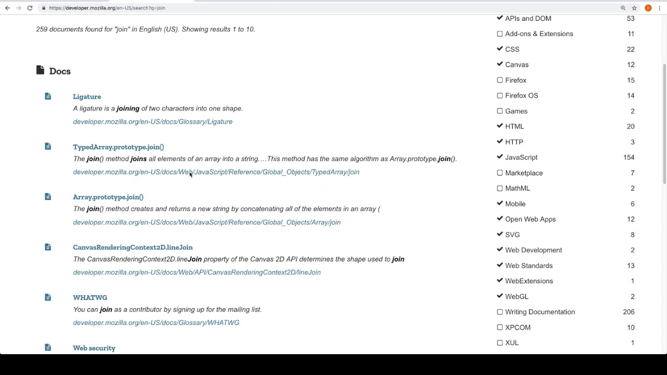This screenshot has width=667, height=375.
Task: Click the address bar URL field
Action: pos(313,8)
